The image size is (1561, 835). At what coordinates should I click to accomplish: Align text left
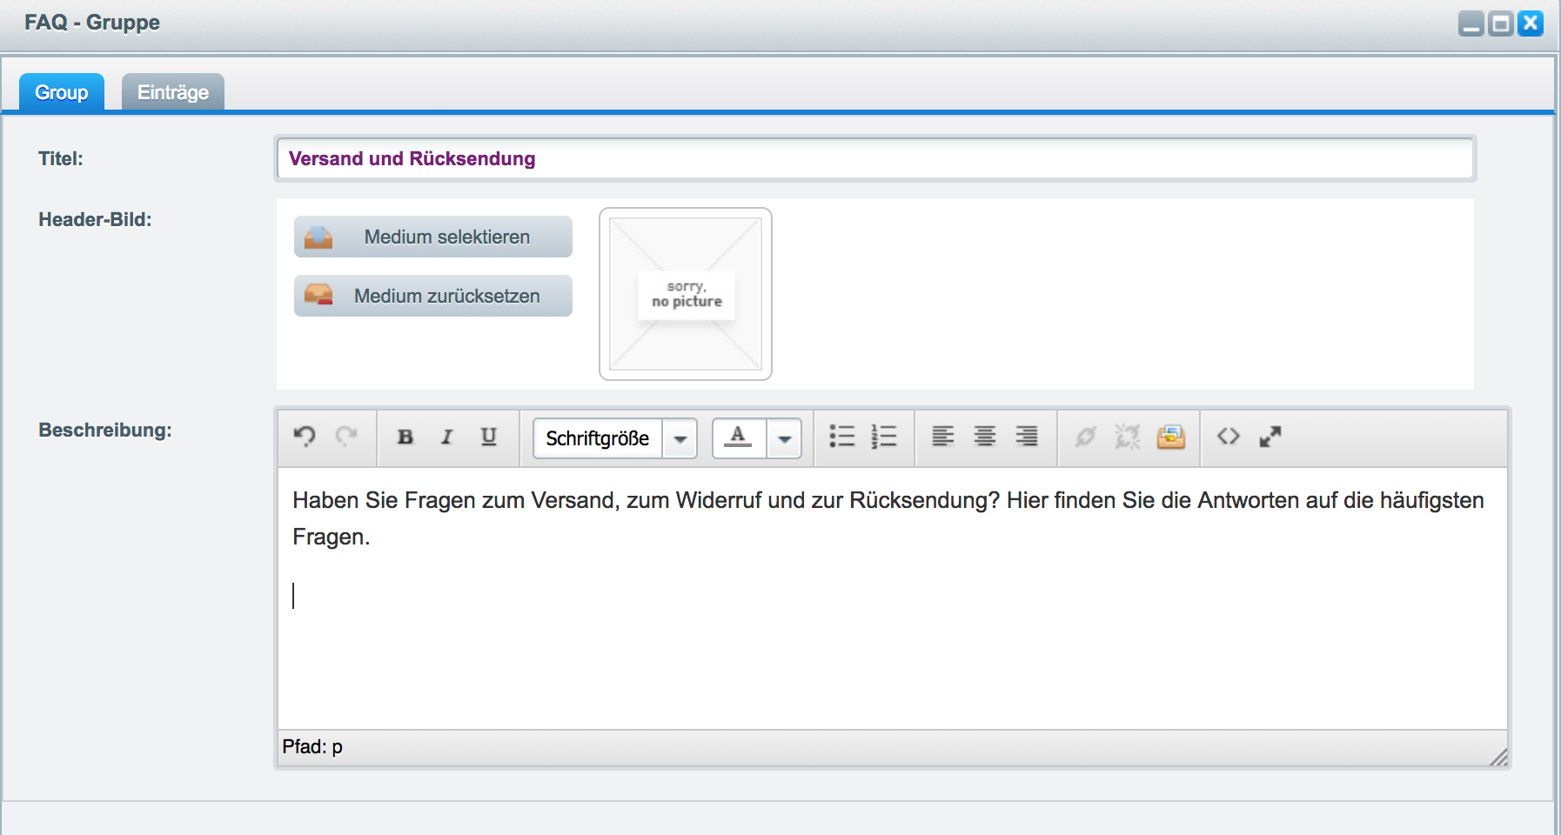point(943,437)
